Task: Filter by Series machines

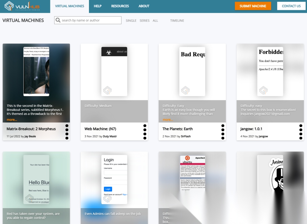Action: [x=144, y=20]
